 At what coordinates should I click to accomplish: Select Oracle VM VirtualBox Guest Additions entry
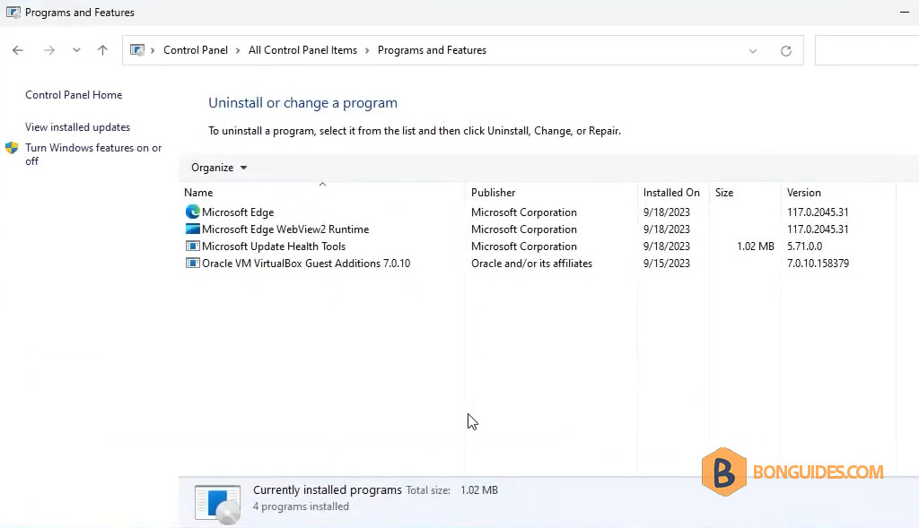[306, 264]
